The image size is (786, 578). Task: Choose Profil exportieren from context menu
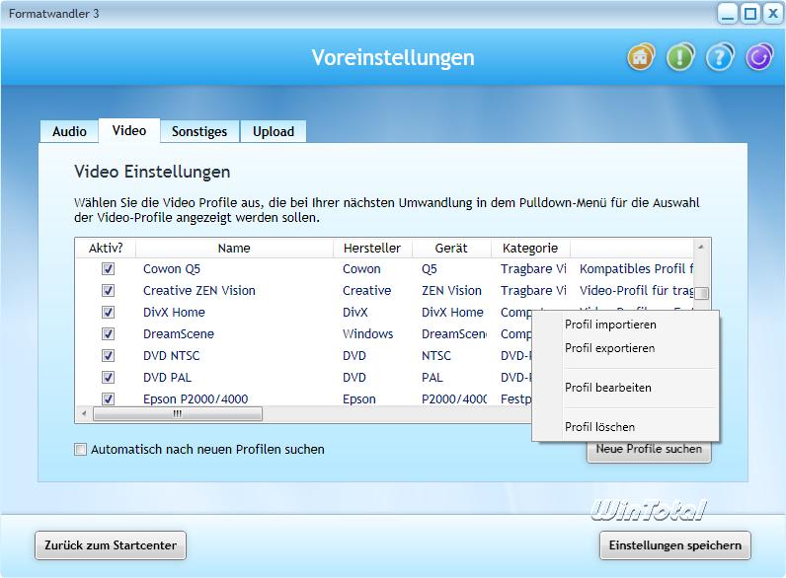pos(609,348)
